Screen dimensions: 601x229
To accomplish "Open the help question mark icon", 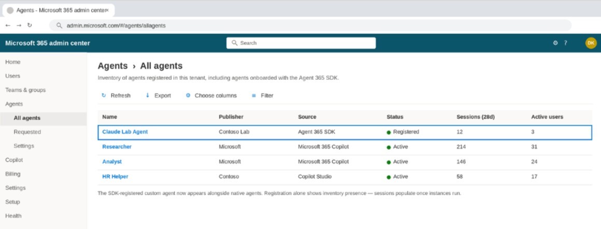I will [x=565, y=43].
